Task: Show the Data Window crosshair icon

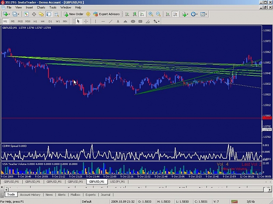Action: [34, 14]
